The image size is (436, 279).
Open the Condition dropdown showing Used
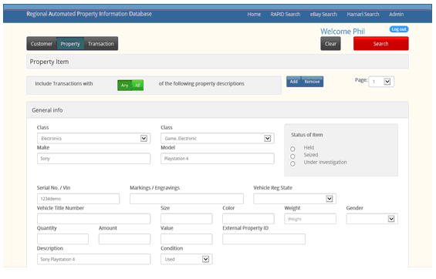(186, 259)
